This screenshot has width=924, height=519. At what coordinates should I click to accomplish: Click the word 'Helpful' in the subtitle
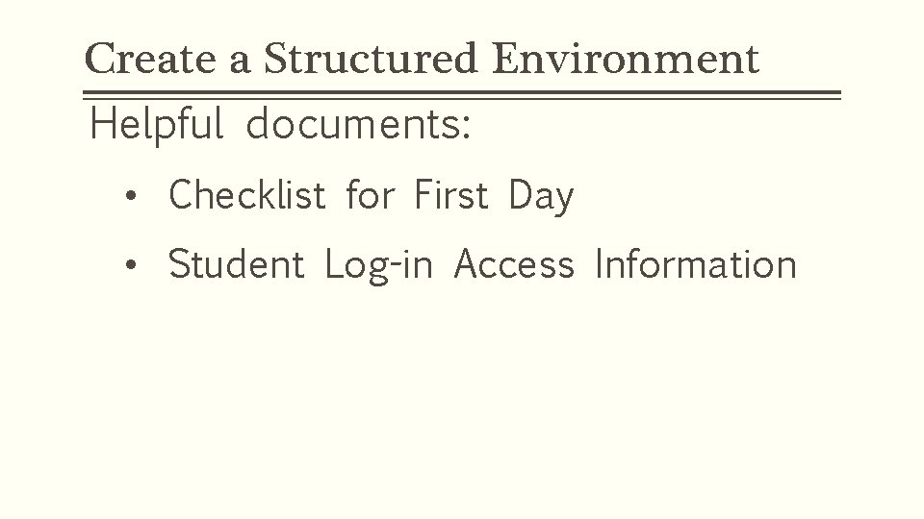click(157, 125)
